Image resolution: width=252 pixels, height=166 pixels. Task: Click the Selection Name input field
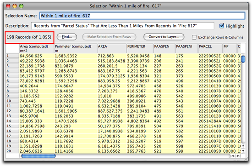(x=142, y=16)
